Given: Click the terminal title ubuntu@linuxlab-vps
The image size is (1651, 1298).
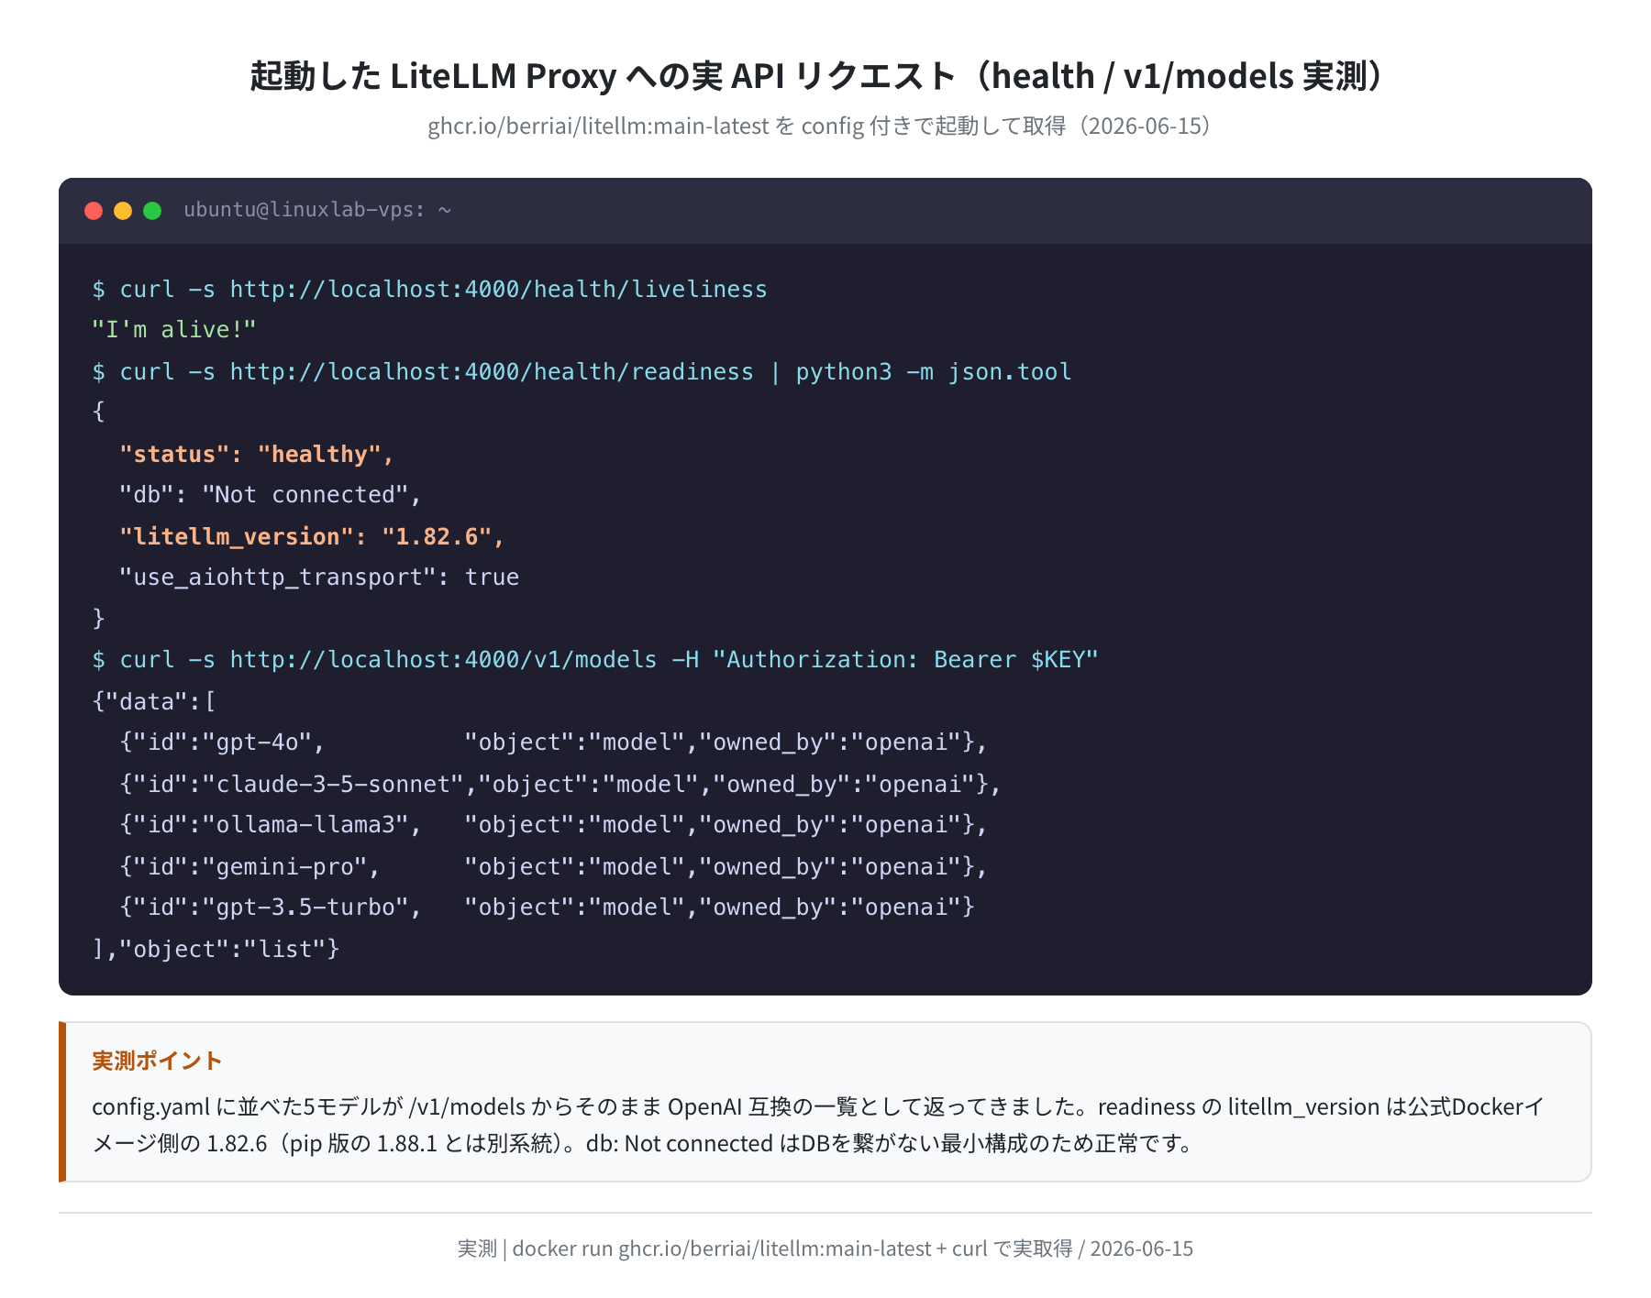Looking at the screenshot, I should (x=317, y=210).
